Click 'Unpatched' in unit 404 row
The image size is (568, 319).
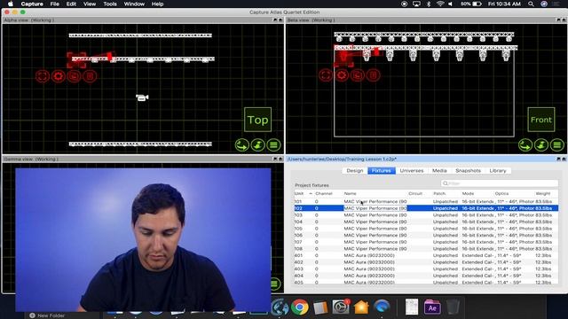446,276
